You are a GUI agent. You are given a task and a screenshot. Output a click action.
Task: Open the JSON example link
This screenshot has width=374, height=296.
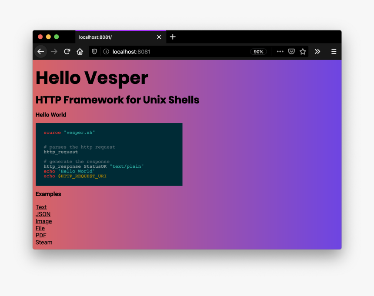click(43, 214)
